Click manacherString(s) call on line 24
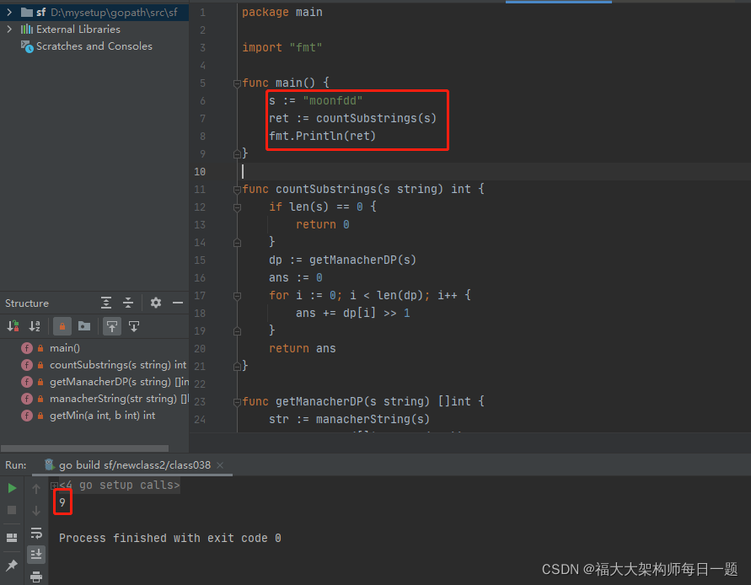The width and height of the screenshot is (751, 585). point(373,419)
